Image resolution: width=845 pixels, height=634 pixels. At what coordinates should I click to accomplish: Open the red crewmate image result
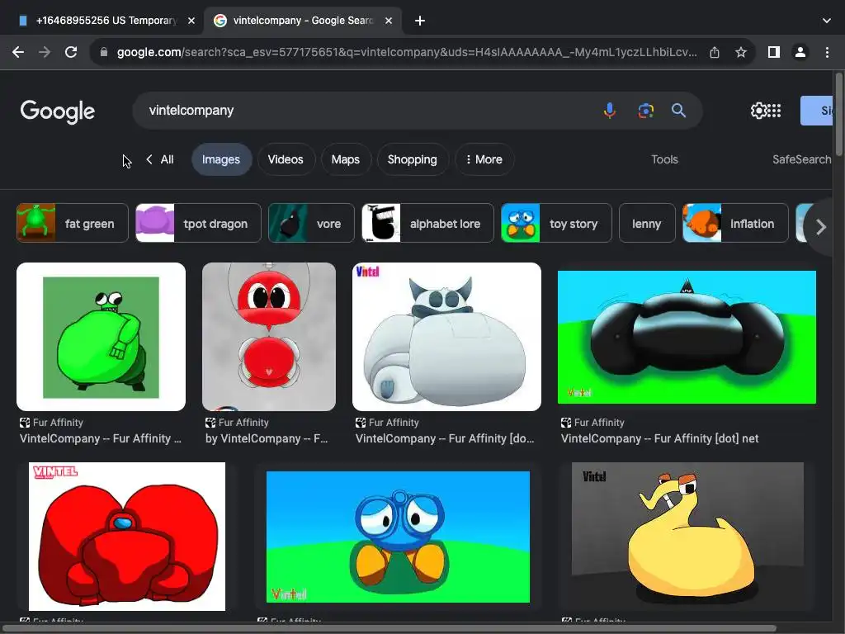click(127, 537)
